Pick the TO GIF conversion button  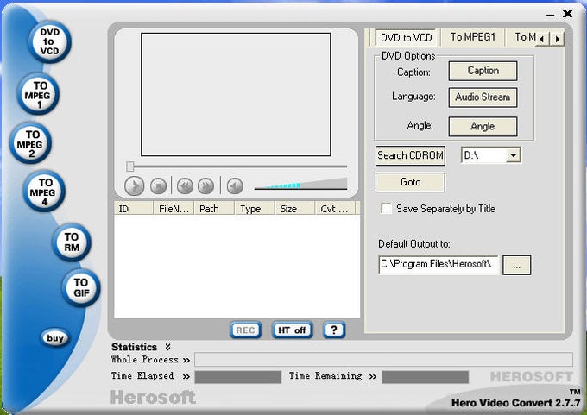[81, 288]
